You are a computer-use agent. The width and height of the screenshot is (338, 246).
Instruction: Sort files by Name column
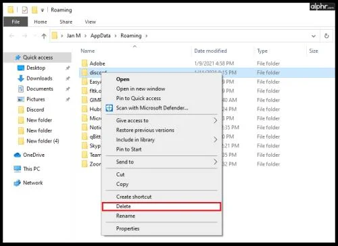(88, 51)
